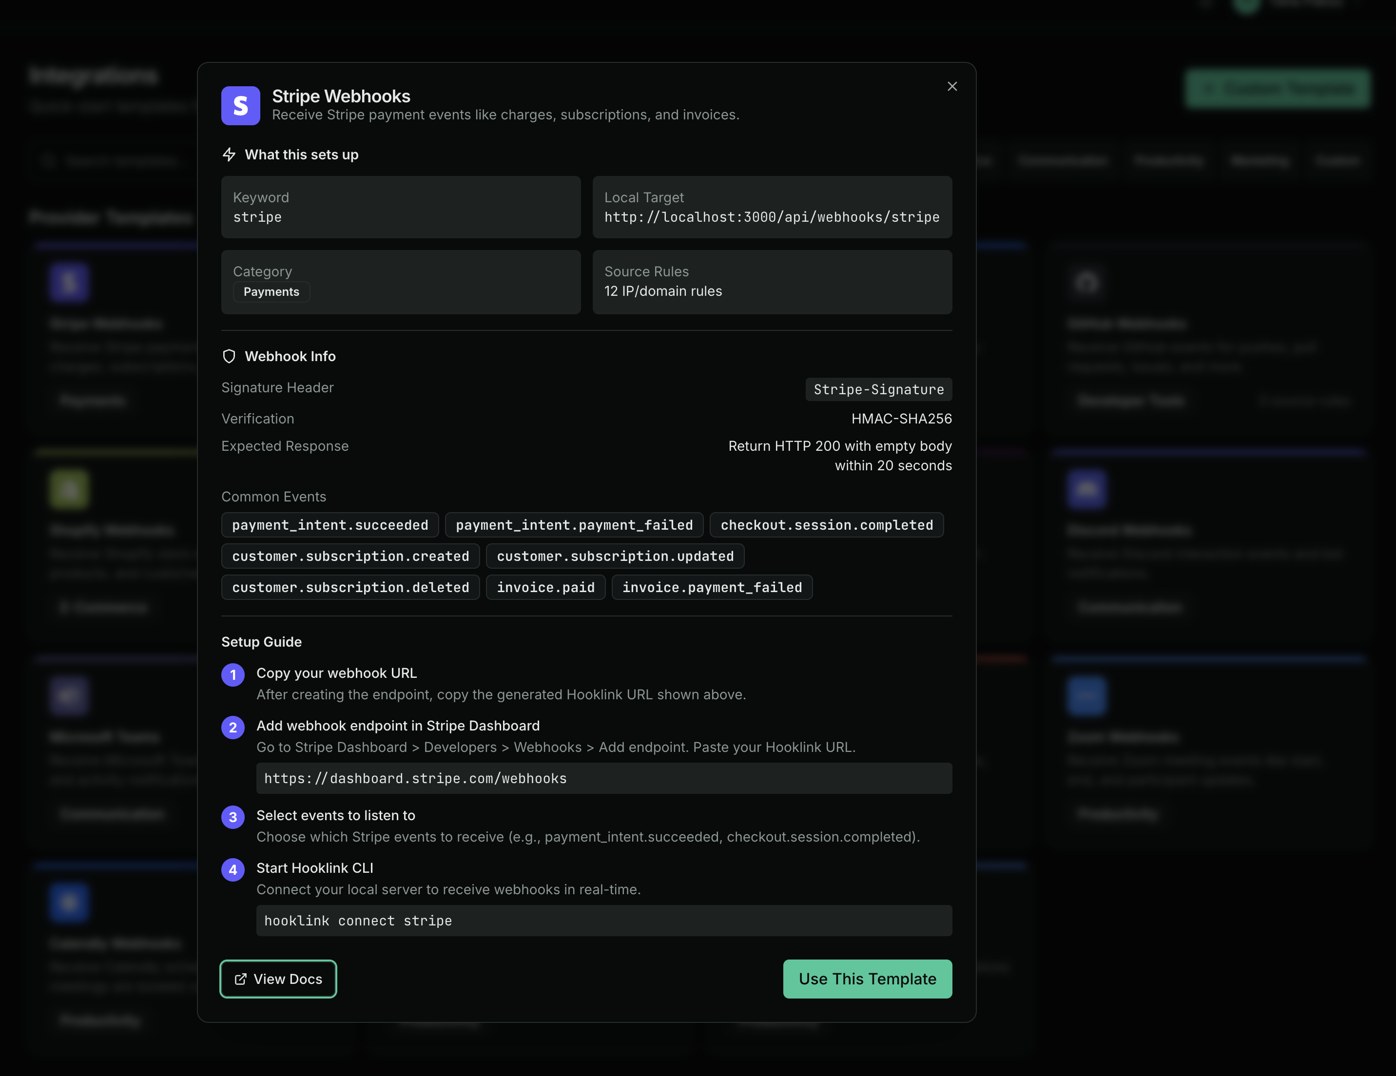This screenshot has height=1076, width=1396.
Task: Click step 3 numbered circle
Action: 233,817
